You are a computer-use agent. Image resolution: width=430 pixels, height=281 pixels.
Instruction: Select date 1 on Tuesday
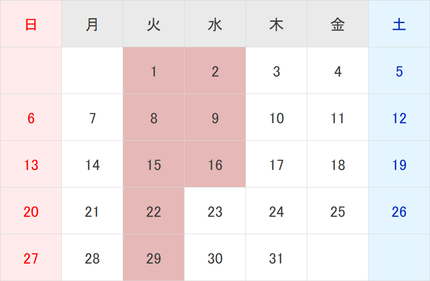tap(154, 71)
